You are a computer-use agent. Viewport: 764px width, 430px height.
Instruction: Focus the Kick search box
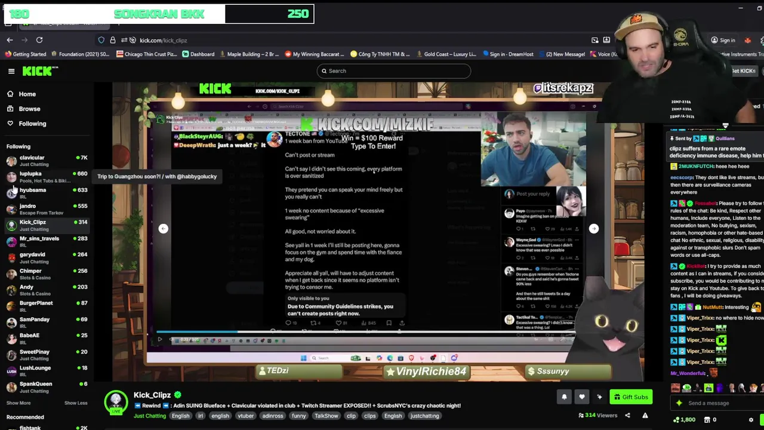[393, 71]
